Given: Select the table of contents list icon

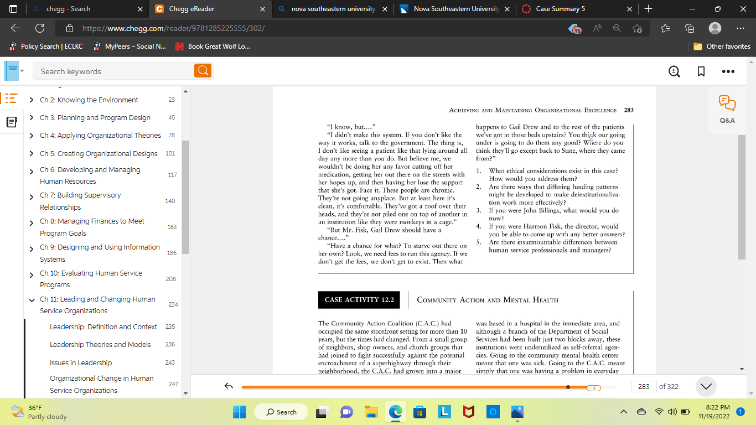Looking at the screenshot, I should tap(11, 99).
